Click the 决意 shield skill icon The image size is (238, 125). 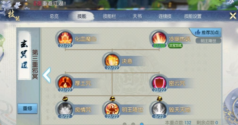(112, 60)
